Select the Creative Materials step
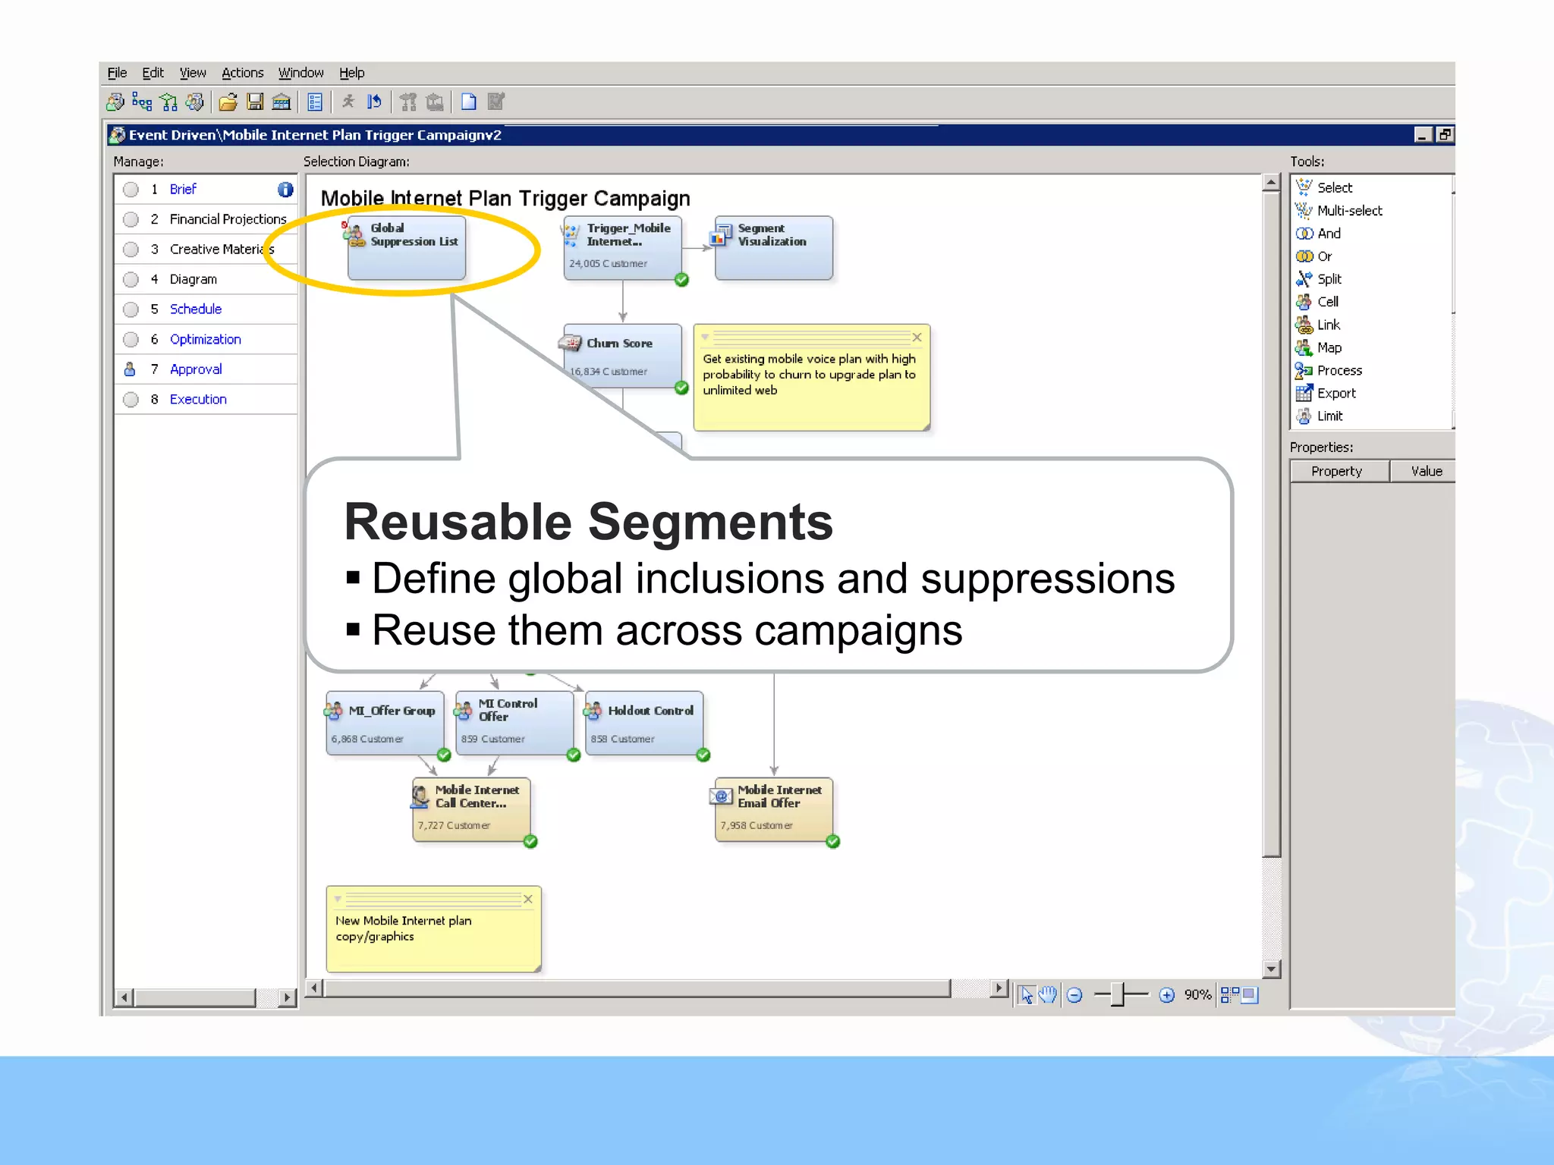Screen dimensions: 1554x1165 coord(222,249)
